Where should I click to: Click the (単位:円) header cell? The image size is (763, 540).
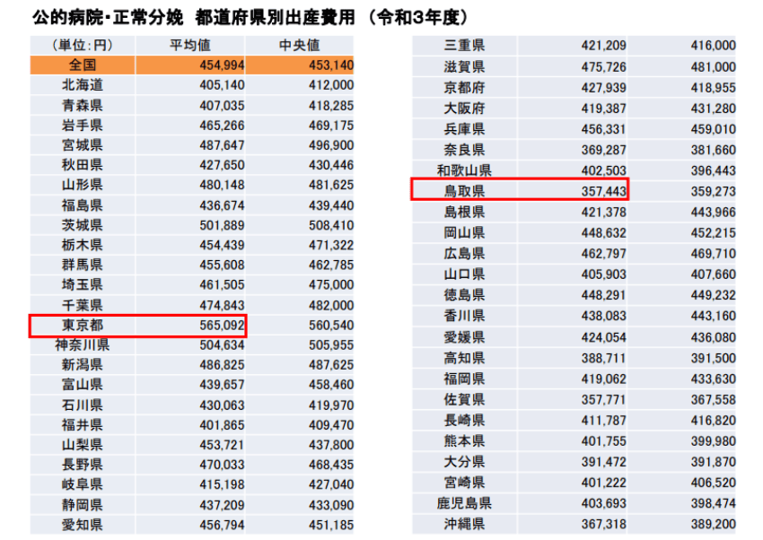coord(82,45)
